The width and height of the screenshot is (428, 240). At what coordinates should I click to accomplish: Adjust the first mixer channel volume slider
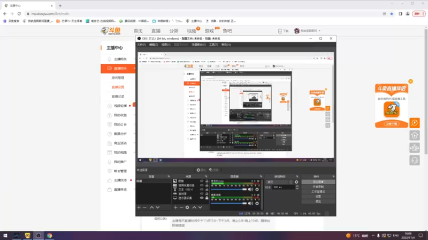(229, 189)
